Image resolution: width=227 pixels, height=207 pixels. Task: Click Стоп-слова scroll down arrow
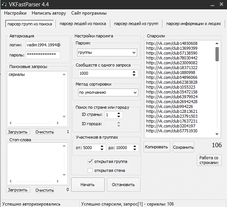[x=64, y=175]
